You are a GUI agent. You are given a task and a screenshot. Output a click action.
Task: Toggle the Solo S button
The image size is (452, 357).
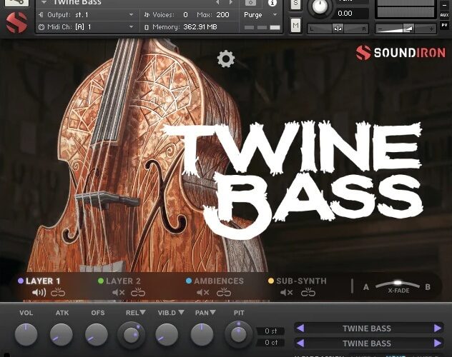[x=295, y=4]
